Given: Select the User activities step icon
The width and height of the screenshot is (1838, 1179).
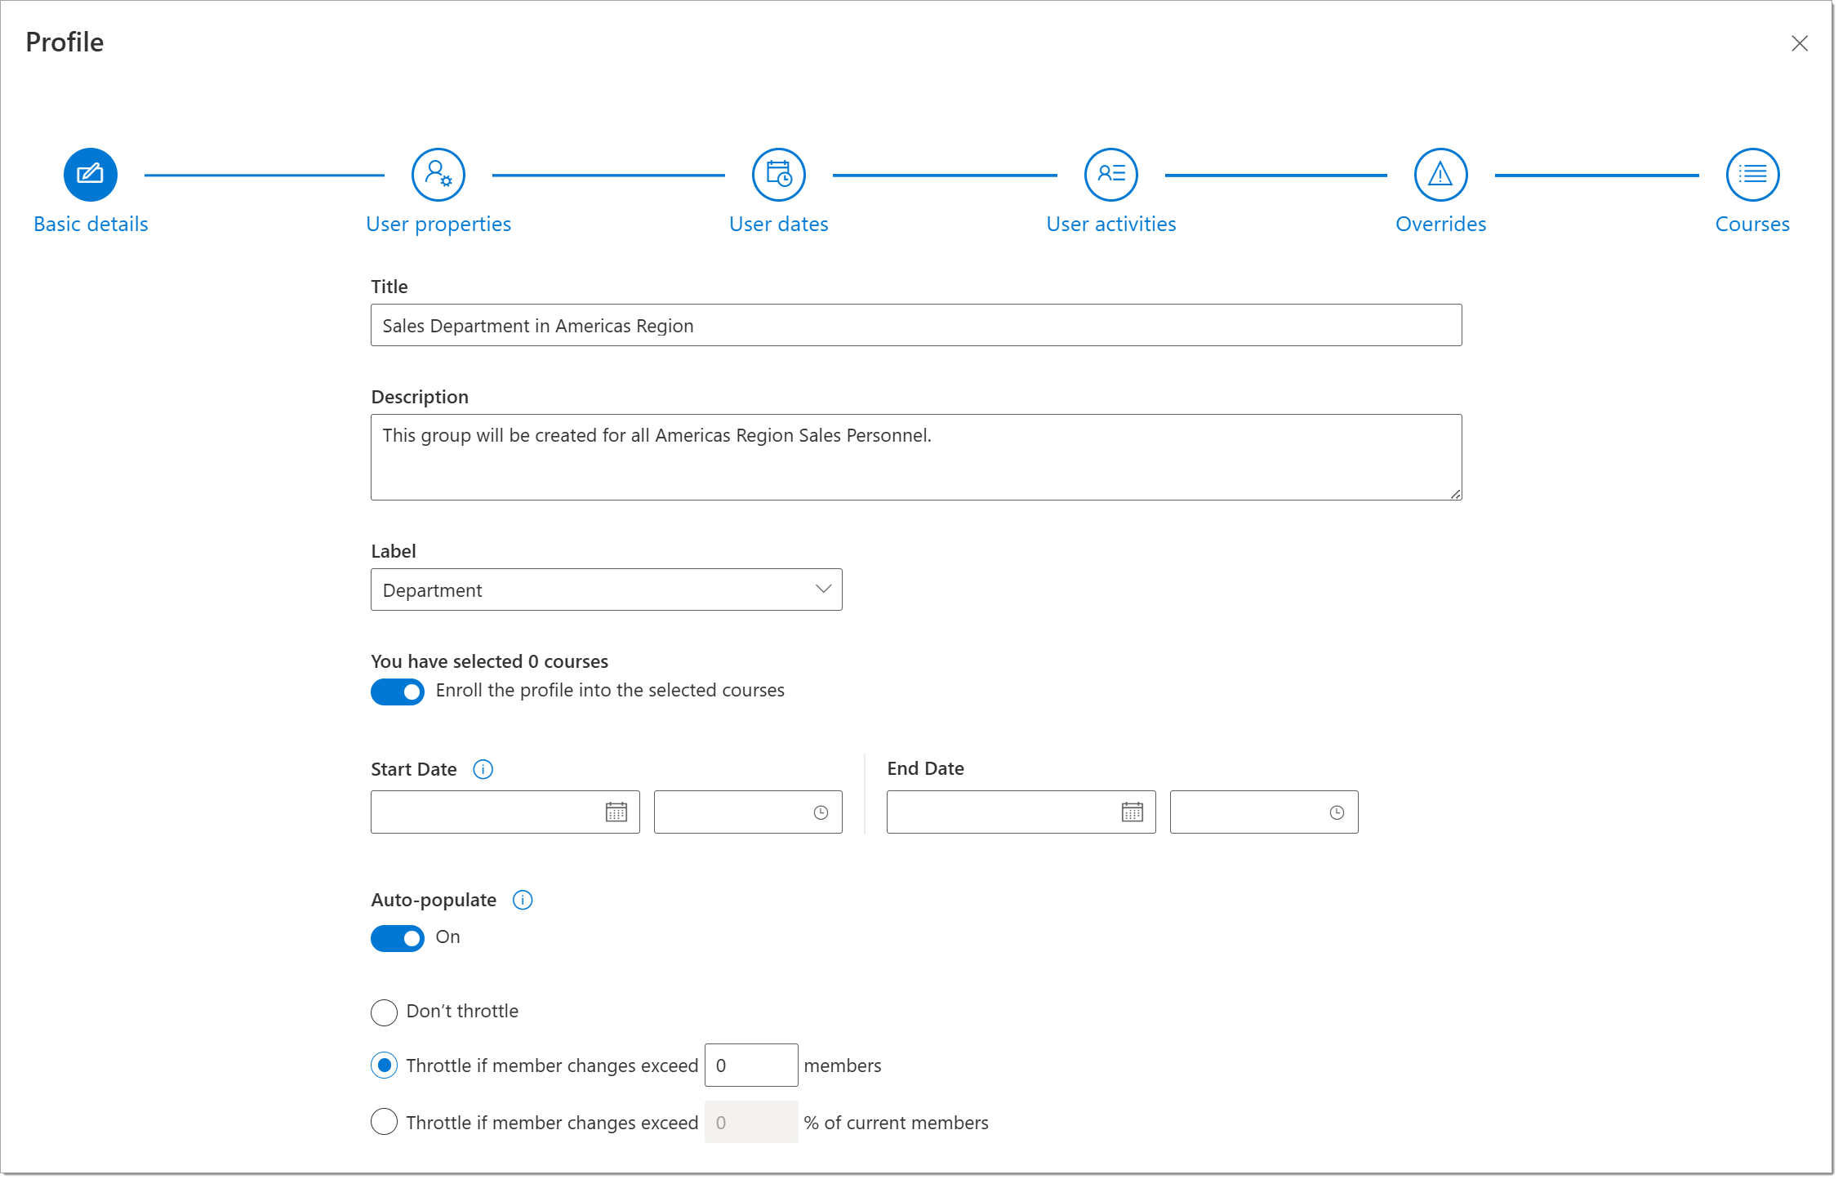Looking at the screenshot, I should [1110, 175].
